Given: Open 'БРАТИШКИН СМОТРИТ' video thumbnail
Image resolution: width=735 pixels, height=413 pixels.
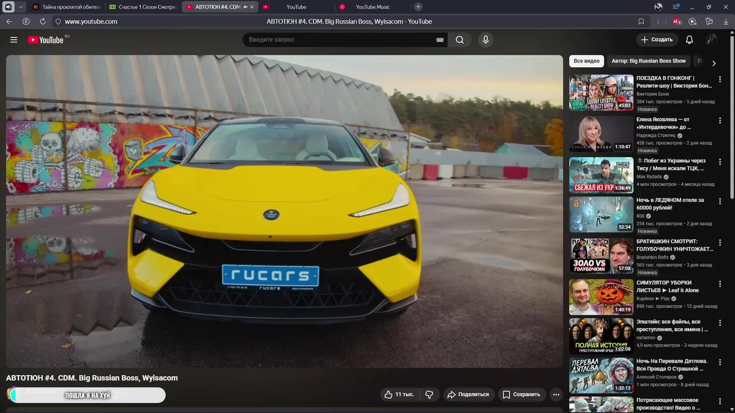Looking at the screenshot, I should [601, 256].
